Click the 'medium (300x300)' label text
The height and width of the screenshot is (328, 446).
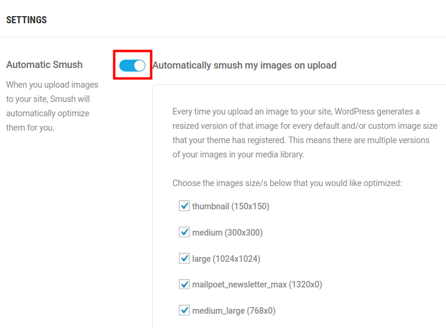click(227, 233)
